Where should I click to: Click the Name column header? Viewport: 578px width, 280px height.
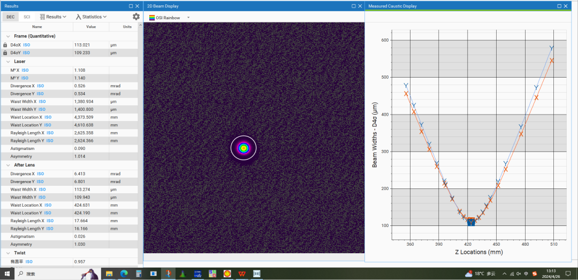pyautogui.click(x=37, y=27)
